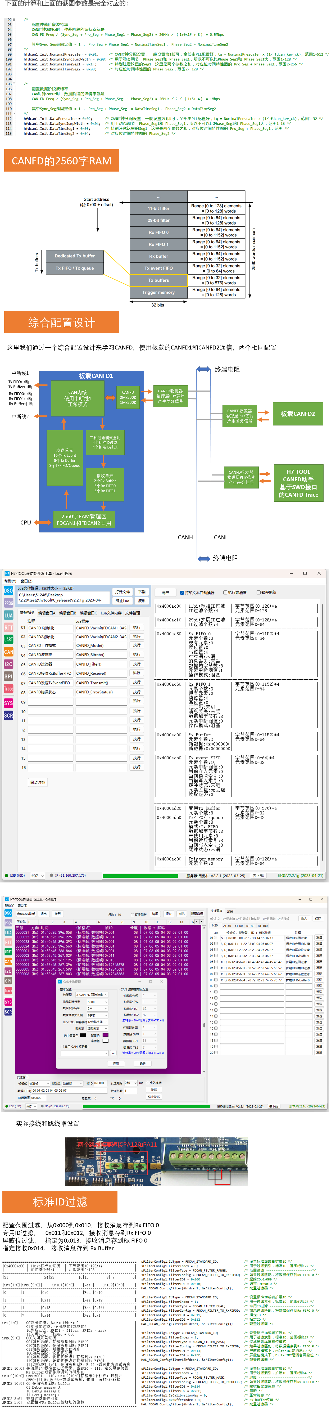Open RTT icon in Lua小程序 window
Screen dimensions: 336x1408
click(8, 627)
